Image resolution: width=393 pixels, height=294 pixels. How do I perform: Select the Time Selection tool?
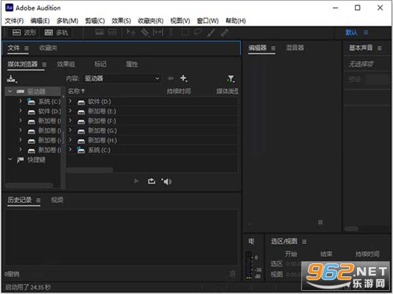pyautogui.click(x=171, y=33)
